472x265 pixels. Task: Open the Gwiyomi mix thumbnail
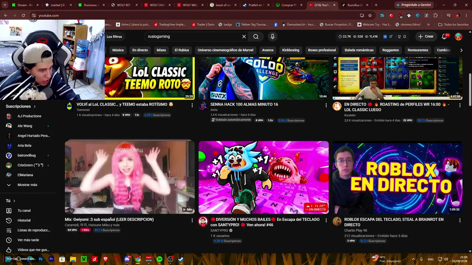[x=130, y=177]
